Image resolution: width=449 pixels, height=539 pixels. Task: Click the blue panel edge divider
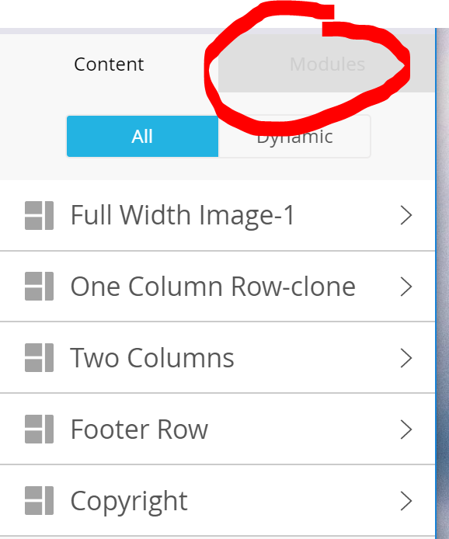coord(436,283)
